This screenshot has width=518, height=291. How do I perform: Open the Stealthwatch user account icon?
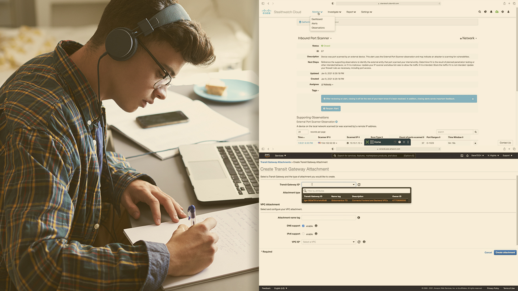(508, 12)
